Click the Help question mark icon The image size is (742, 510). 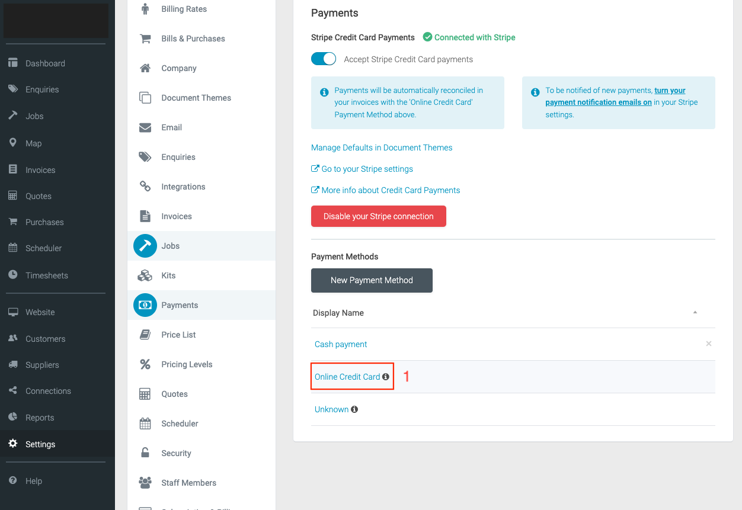tap(13, 480)
